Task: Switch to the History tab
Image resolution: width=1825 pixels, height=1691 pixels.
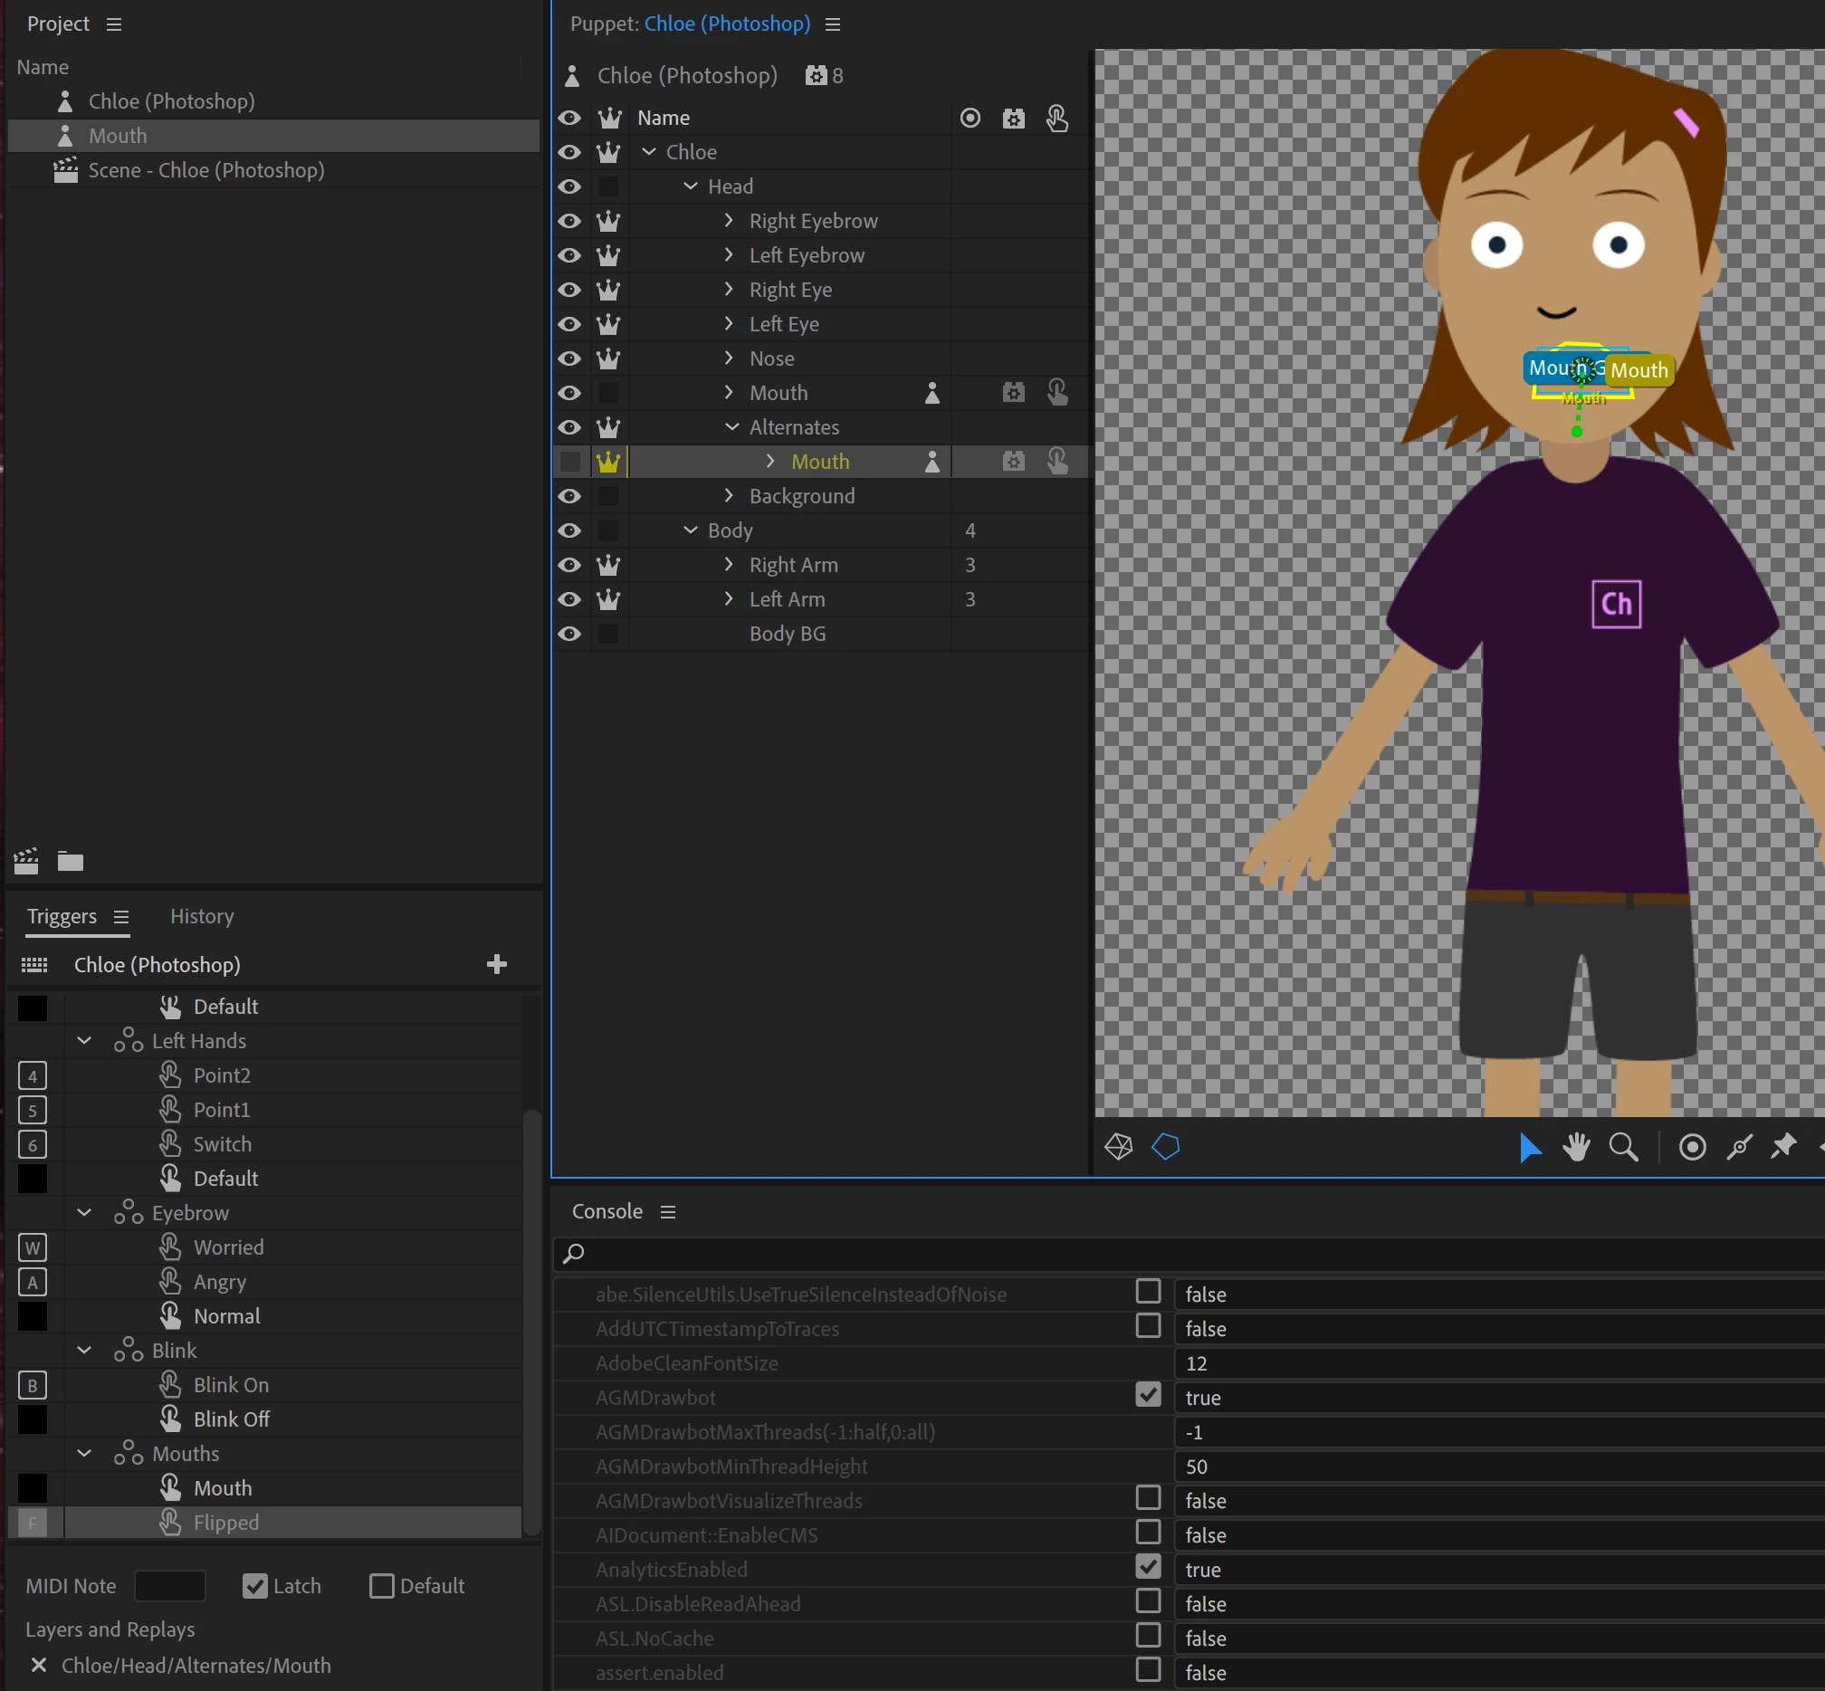Action: (201, 916)
